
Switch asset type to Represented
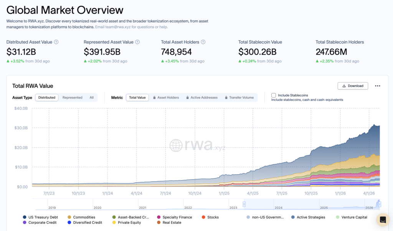(73, 98)
